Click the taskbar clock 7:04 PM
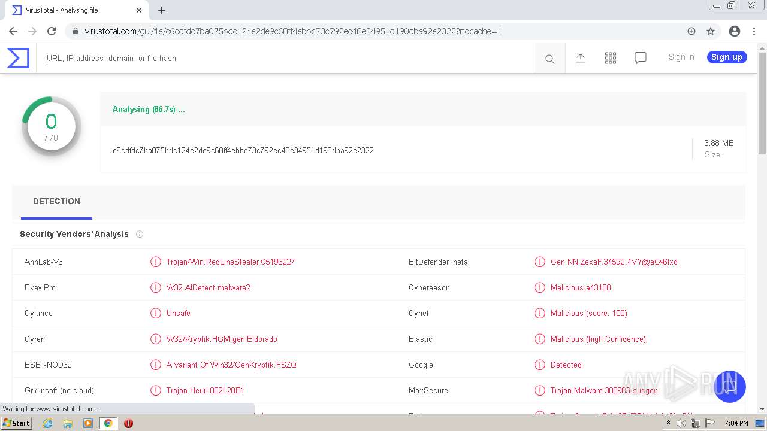The image size is (767, 431). coord(736,423)
